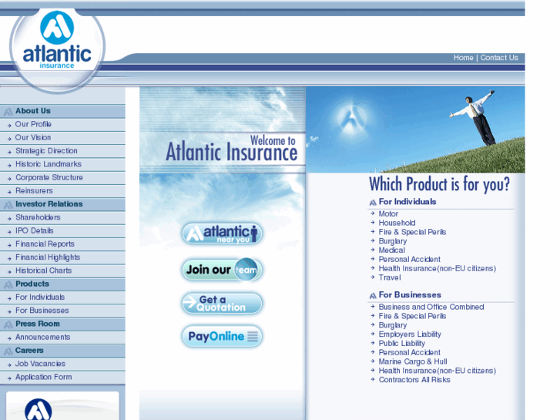Open Motor insurance for individuals
The height and width of the screenshot is (420, 560).
tap(388, 213)
